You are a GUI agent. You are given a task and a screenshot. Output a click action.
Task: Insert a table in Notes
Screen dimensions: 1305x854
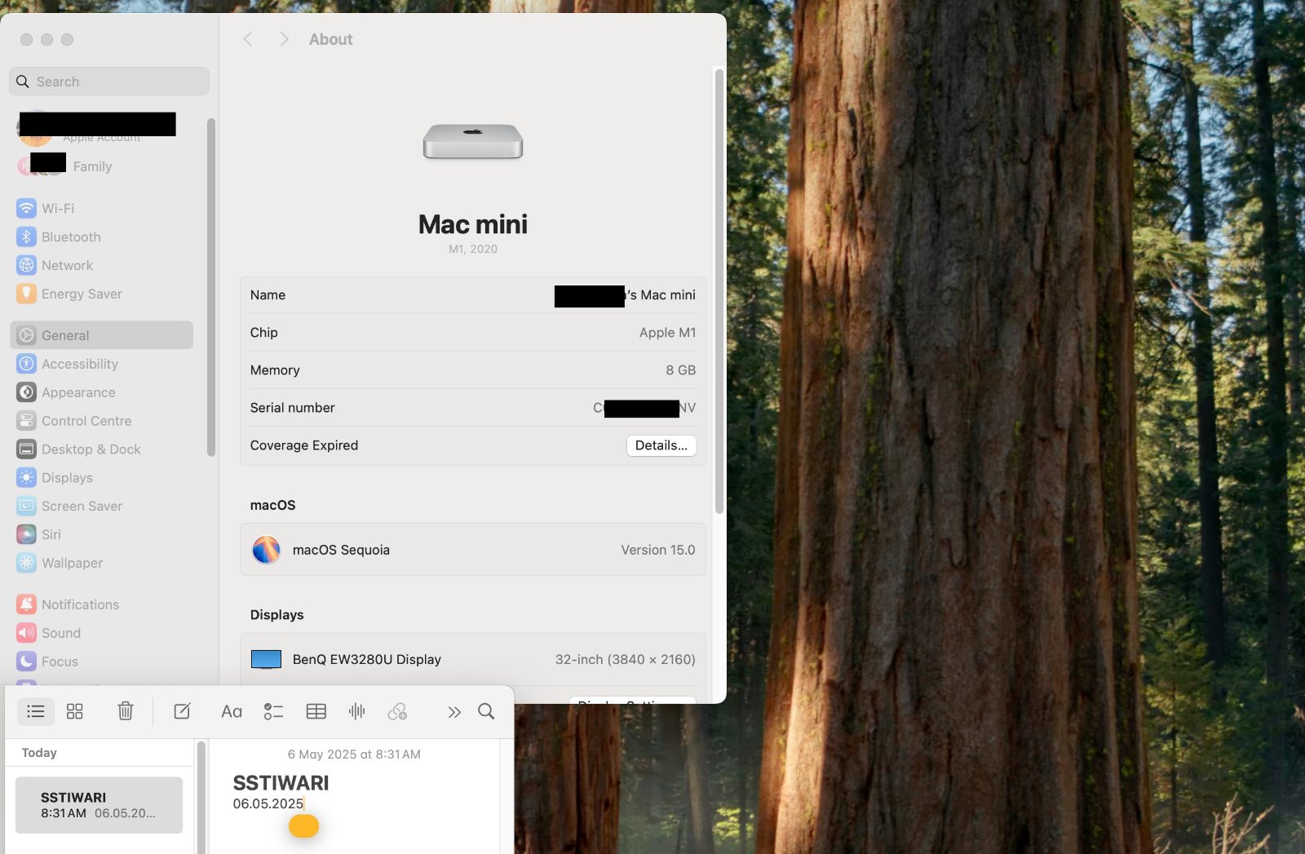316,711
